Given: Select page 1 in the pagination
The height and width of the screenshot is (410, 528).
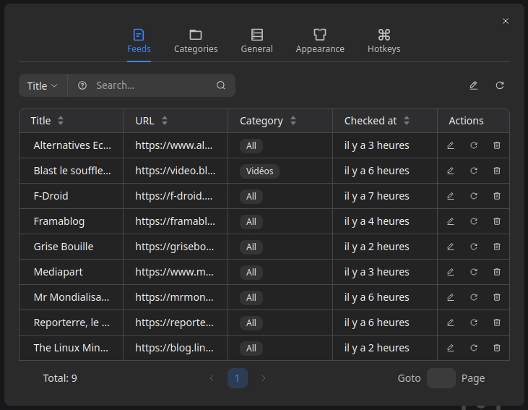Looking at the screenshot, I should tap(238, 378).
